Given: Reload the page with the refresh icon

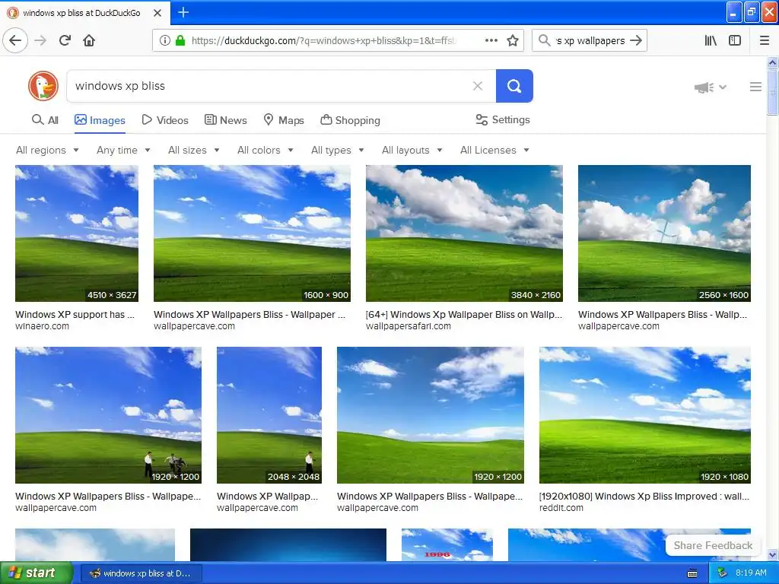Looking at the screenshot, I should (65, 40).
